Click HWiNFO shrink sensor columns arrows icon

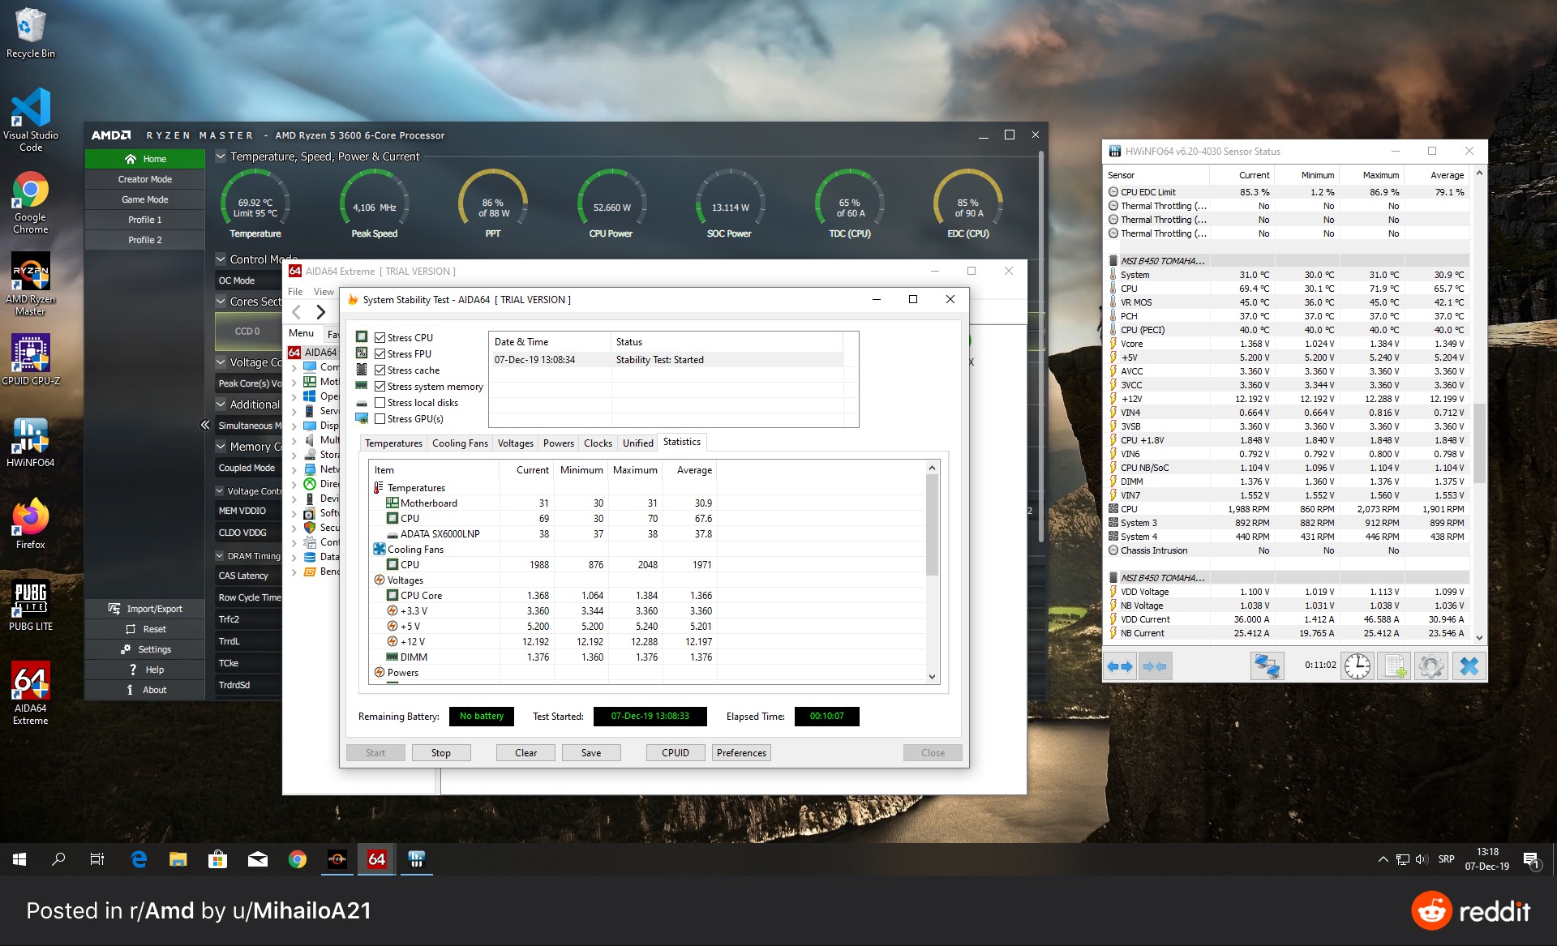(x=1154, y=666)
